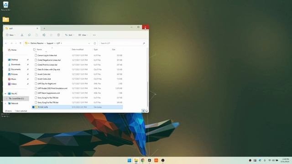Image resolution: width=292 pixels, height=164 pixels.
Task: Click DaVinci Resolve in the address breadcrumb
Action: pos(37,43)
